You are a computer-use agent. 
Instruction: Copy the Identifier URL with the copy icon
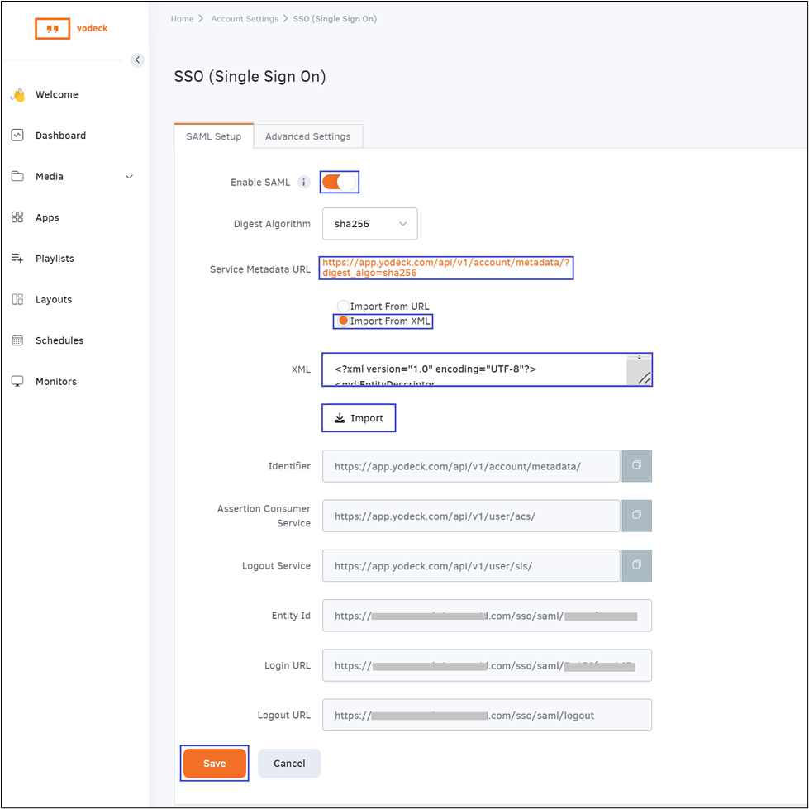pos(636,466)
